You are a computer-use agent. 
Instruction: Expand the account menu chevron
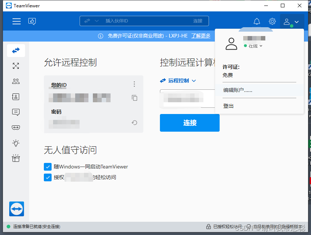pos(297,22)
